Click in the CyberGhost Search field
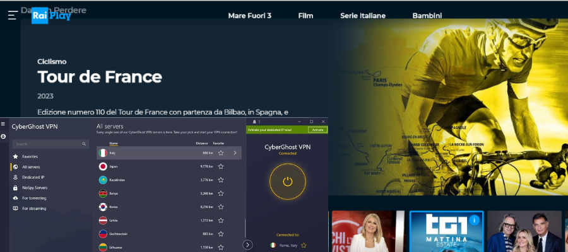 (50, 144)
